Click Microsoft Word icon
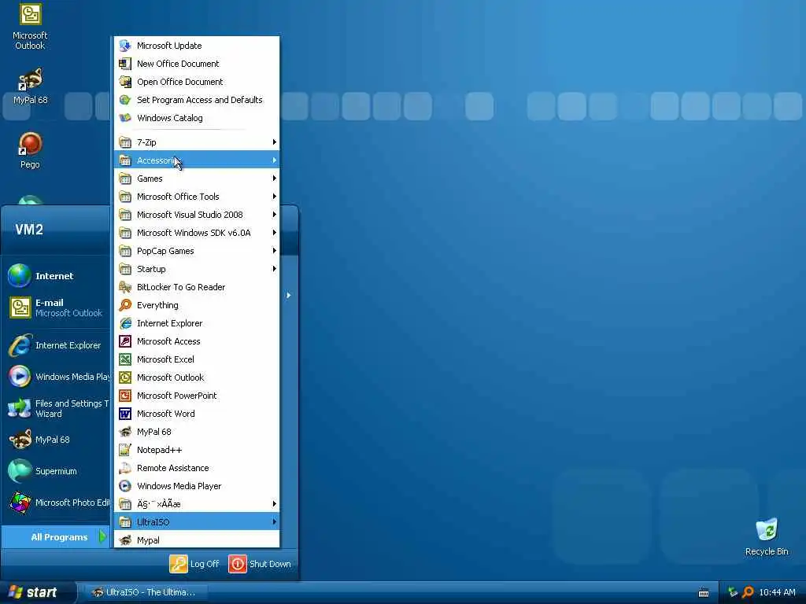 click(x=125, y=414)
